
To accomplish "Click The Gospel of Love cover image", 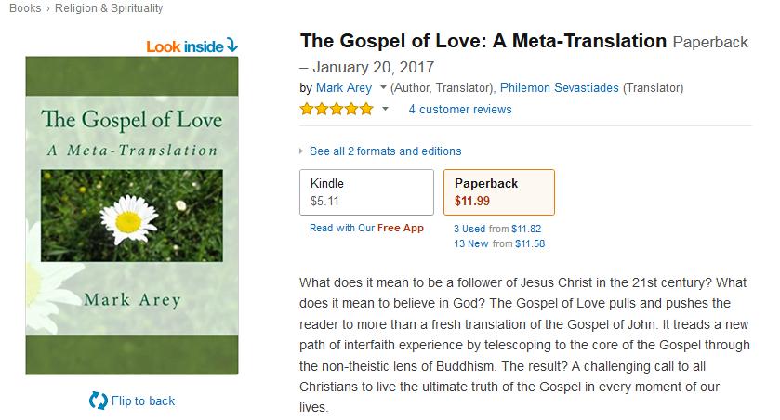I will point(131,215).
